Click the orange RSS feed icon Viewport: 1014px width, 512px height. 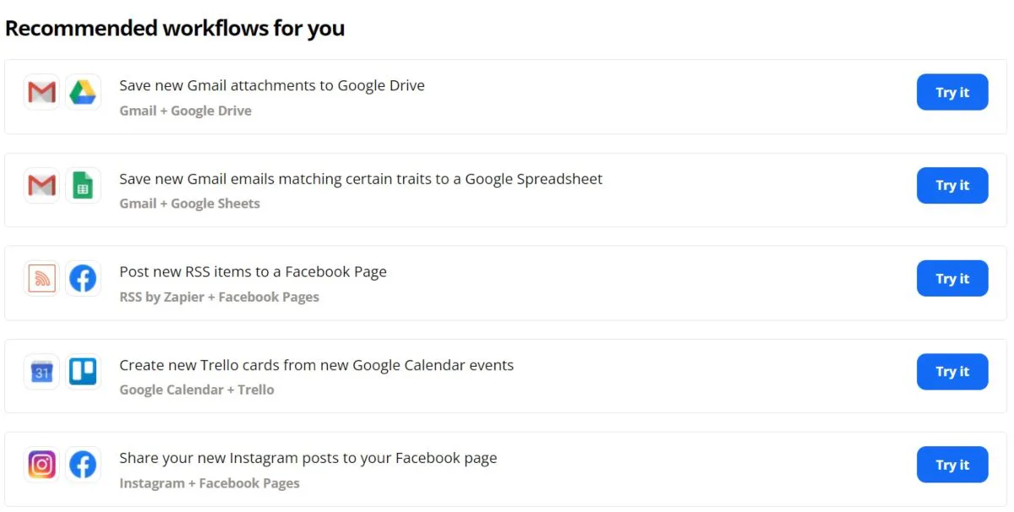(41, 279)
